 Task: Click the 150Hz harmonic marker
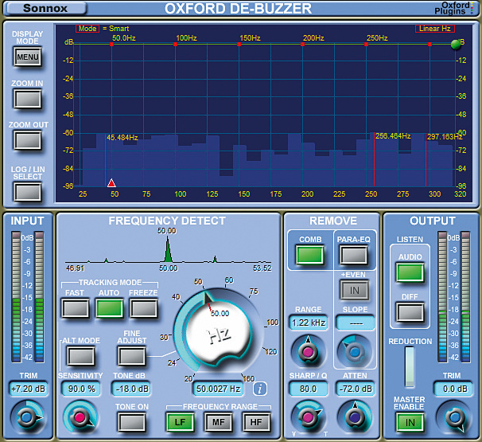coord(239,45)
